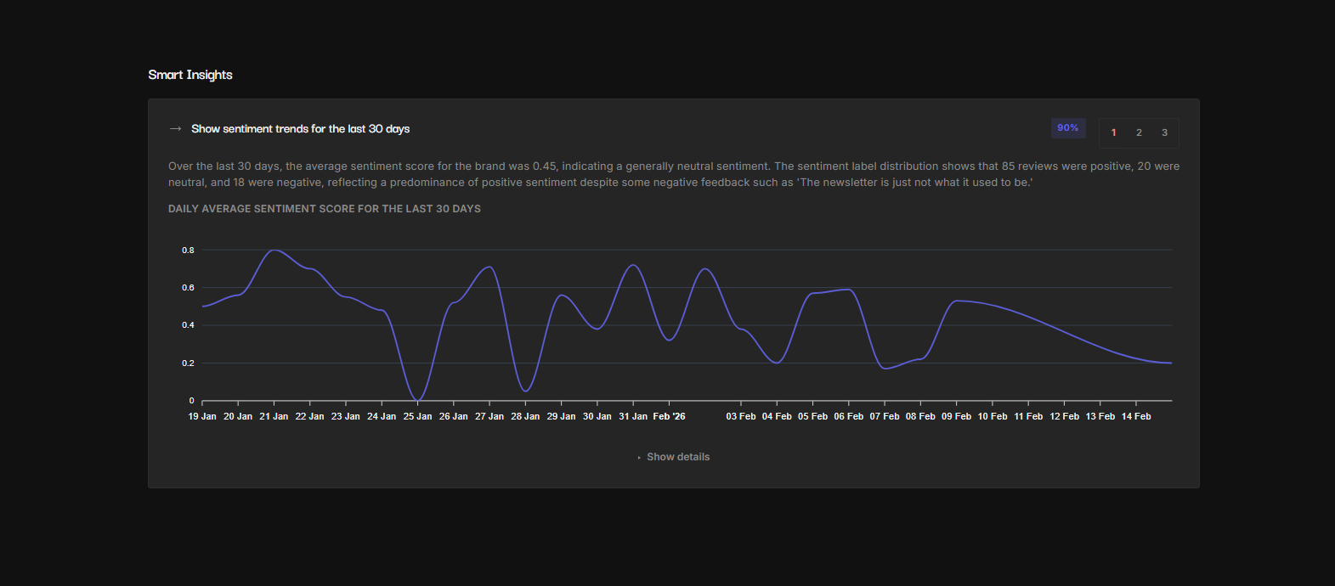Screen dimensions: 1335x586
Task: Click the Feb '26 axis label
Action: click(669, 417)
